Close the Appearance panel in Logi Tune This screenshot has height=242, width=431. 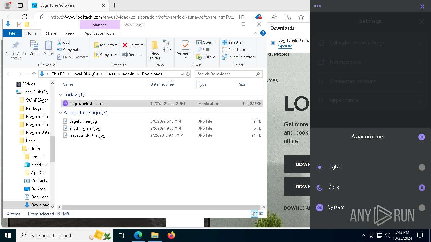(422, 137)
